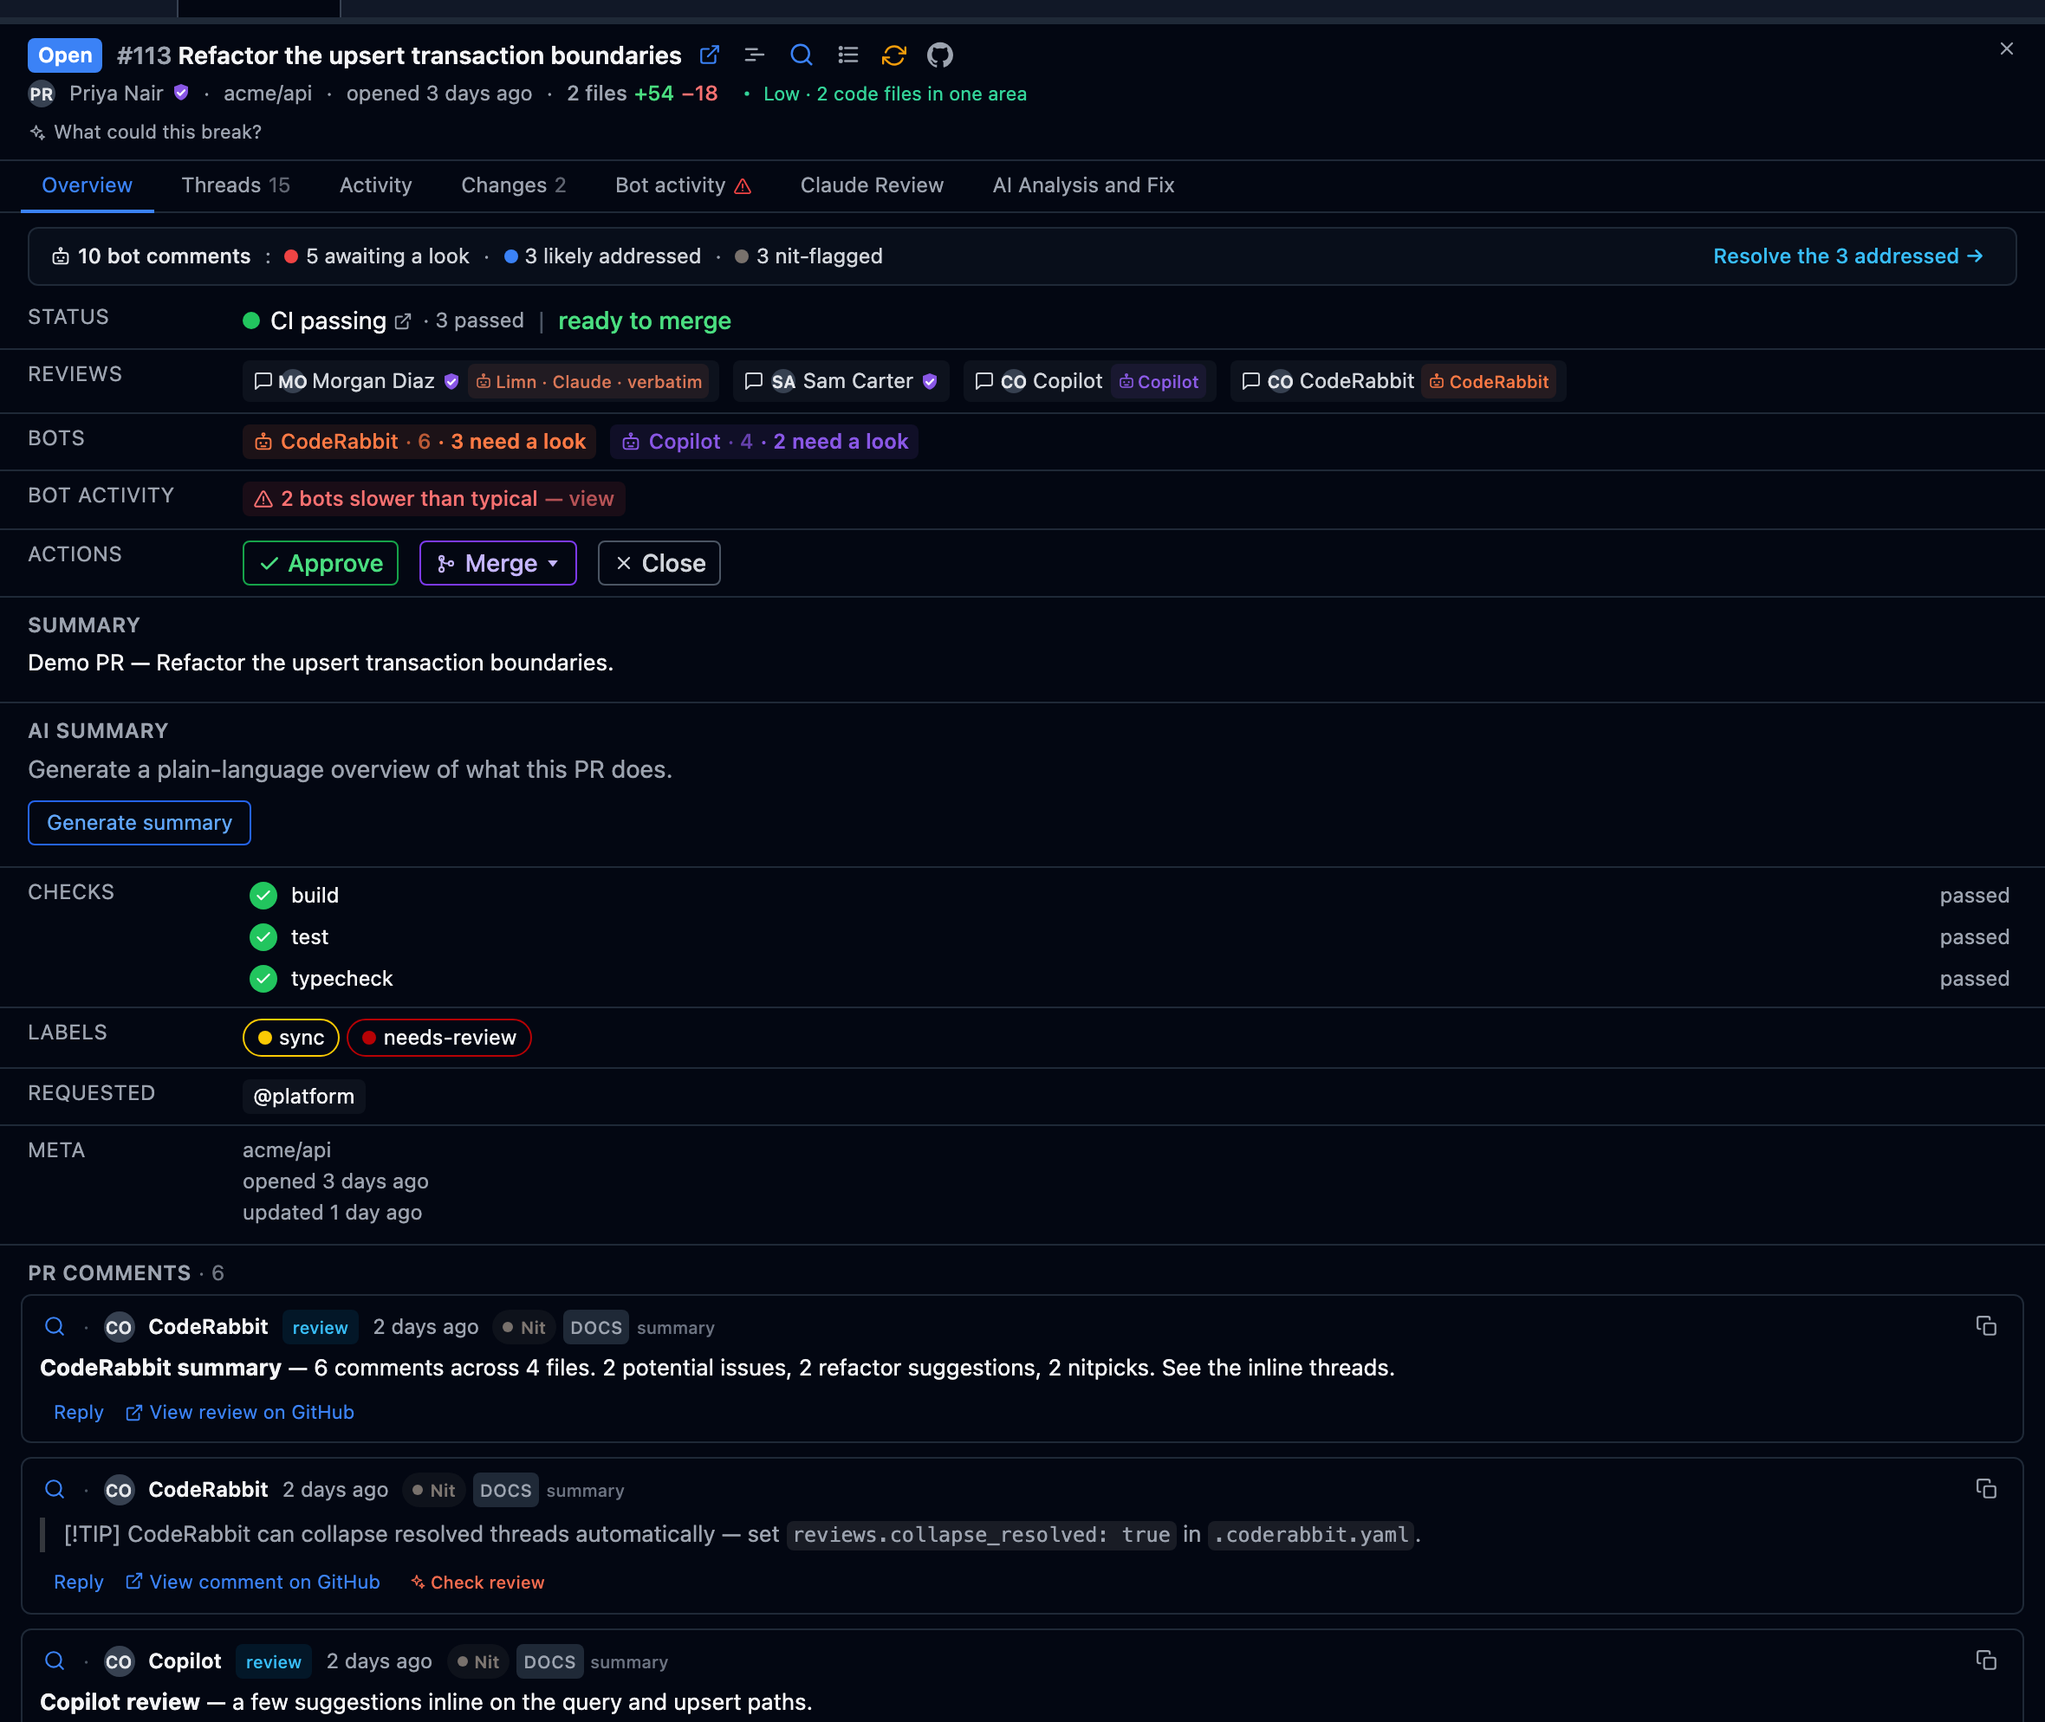Image resolution: width=2045 pixels, height=1722 pixels.
Task: Click the Close PR button
Action: coord(659,563)
